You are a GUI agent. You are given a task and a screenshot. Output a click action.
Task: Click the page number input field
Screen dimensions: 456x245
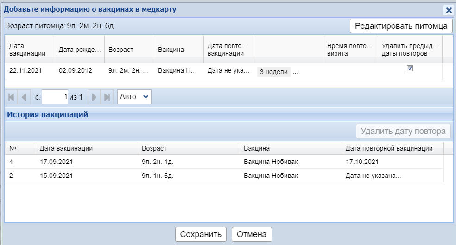pyautogui.click(x=55, y=97)
